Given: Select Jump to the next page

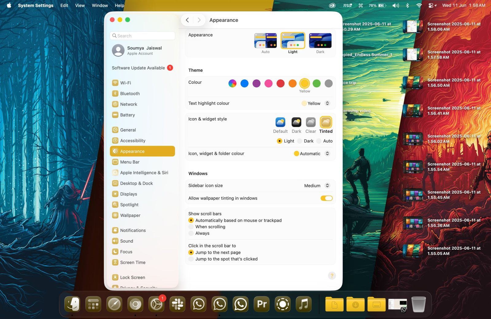Looking at the screenshot, I should tap(215, 252).
